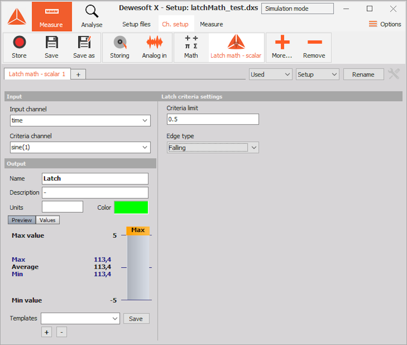Click the Dewesoft logo icon
This screenshot has width=407, height=345.
click(x=17, y=17)
